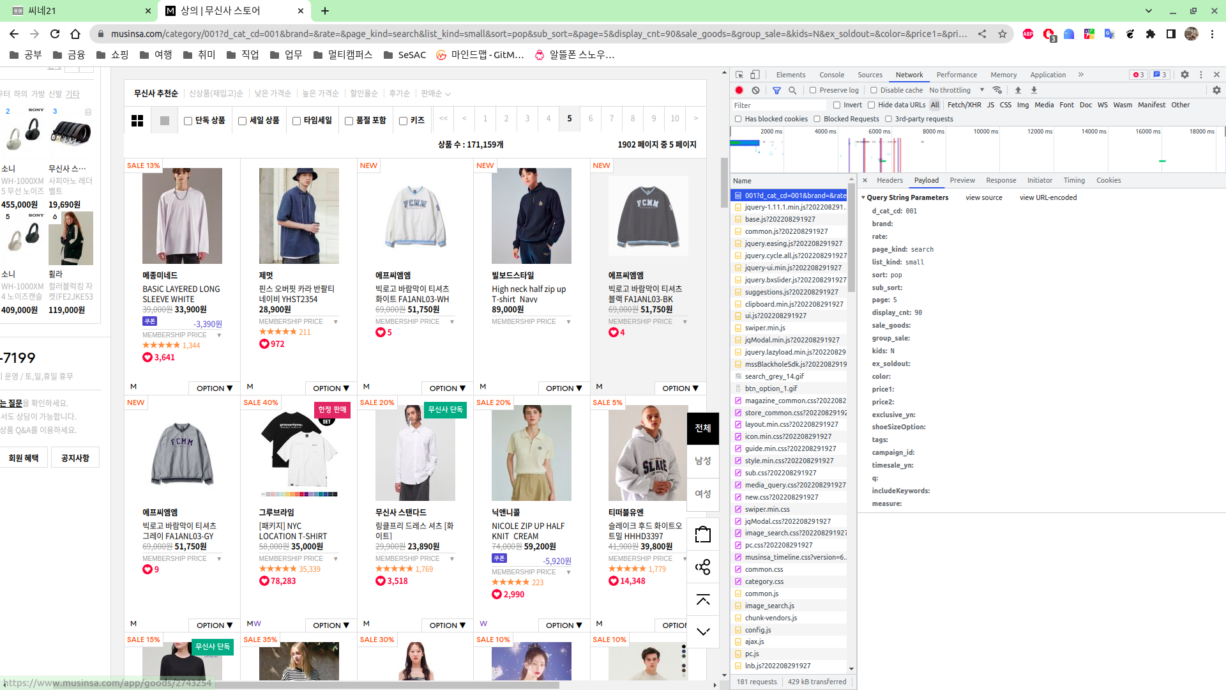Open the DevTools settings gear
This screenshot has height=690, width=1226.
1184,75
